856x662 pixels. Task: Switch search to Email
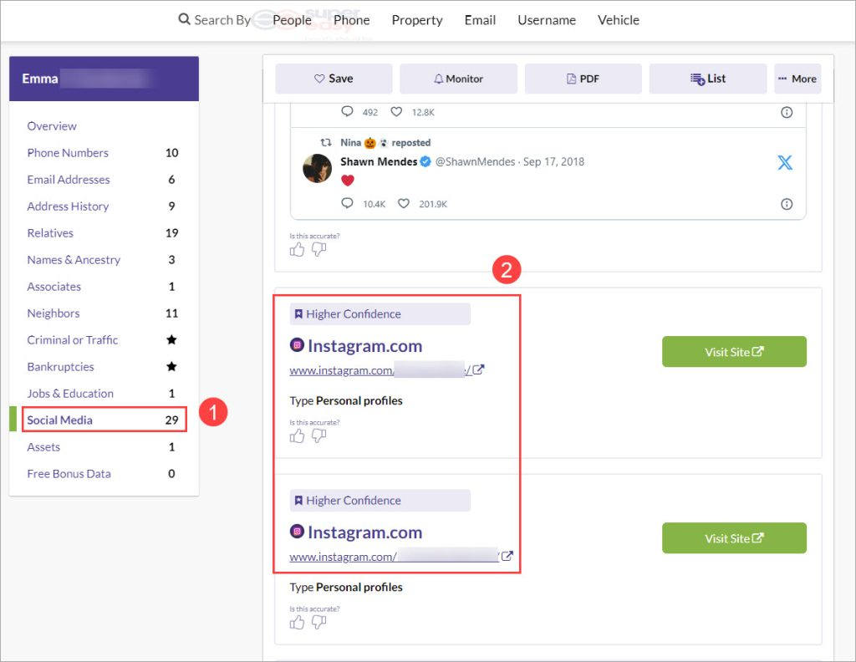480,20
